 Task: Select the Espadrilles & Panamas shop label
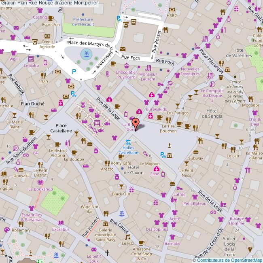pos(29,216)
